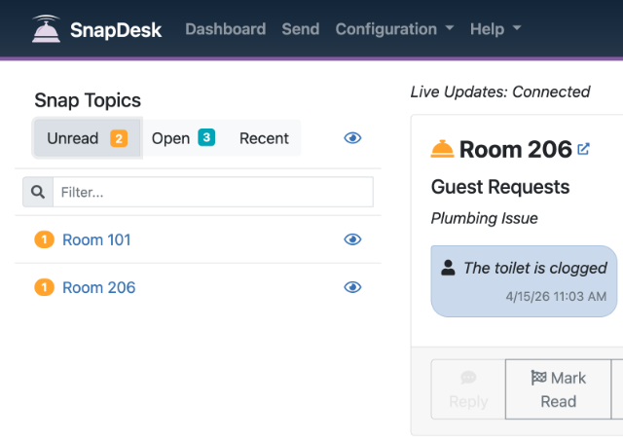Click the person icon in the message bubble
The height and width of the screenshot is (441, 623).
point(448,268)
